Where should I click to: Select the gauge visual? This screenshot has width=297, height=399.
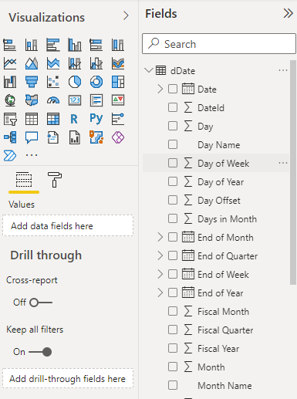(x=53, y=100)
